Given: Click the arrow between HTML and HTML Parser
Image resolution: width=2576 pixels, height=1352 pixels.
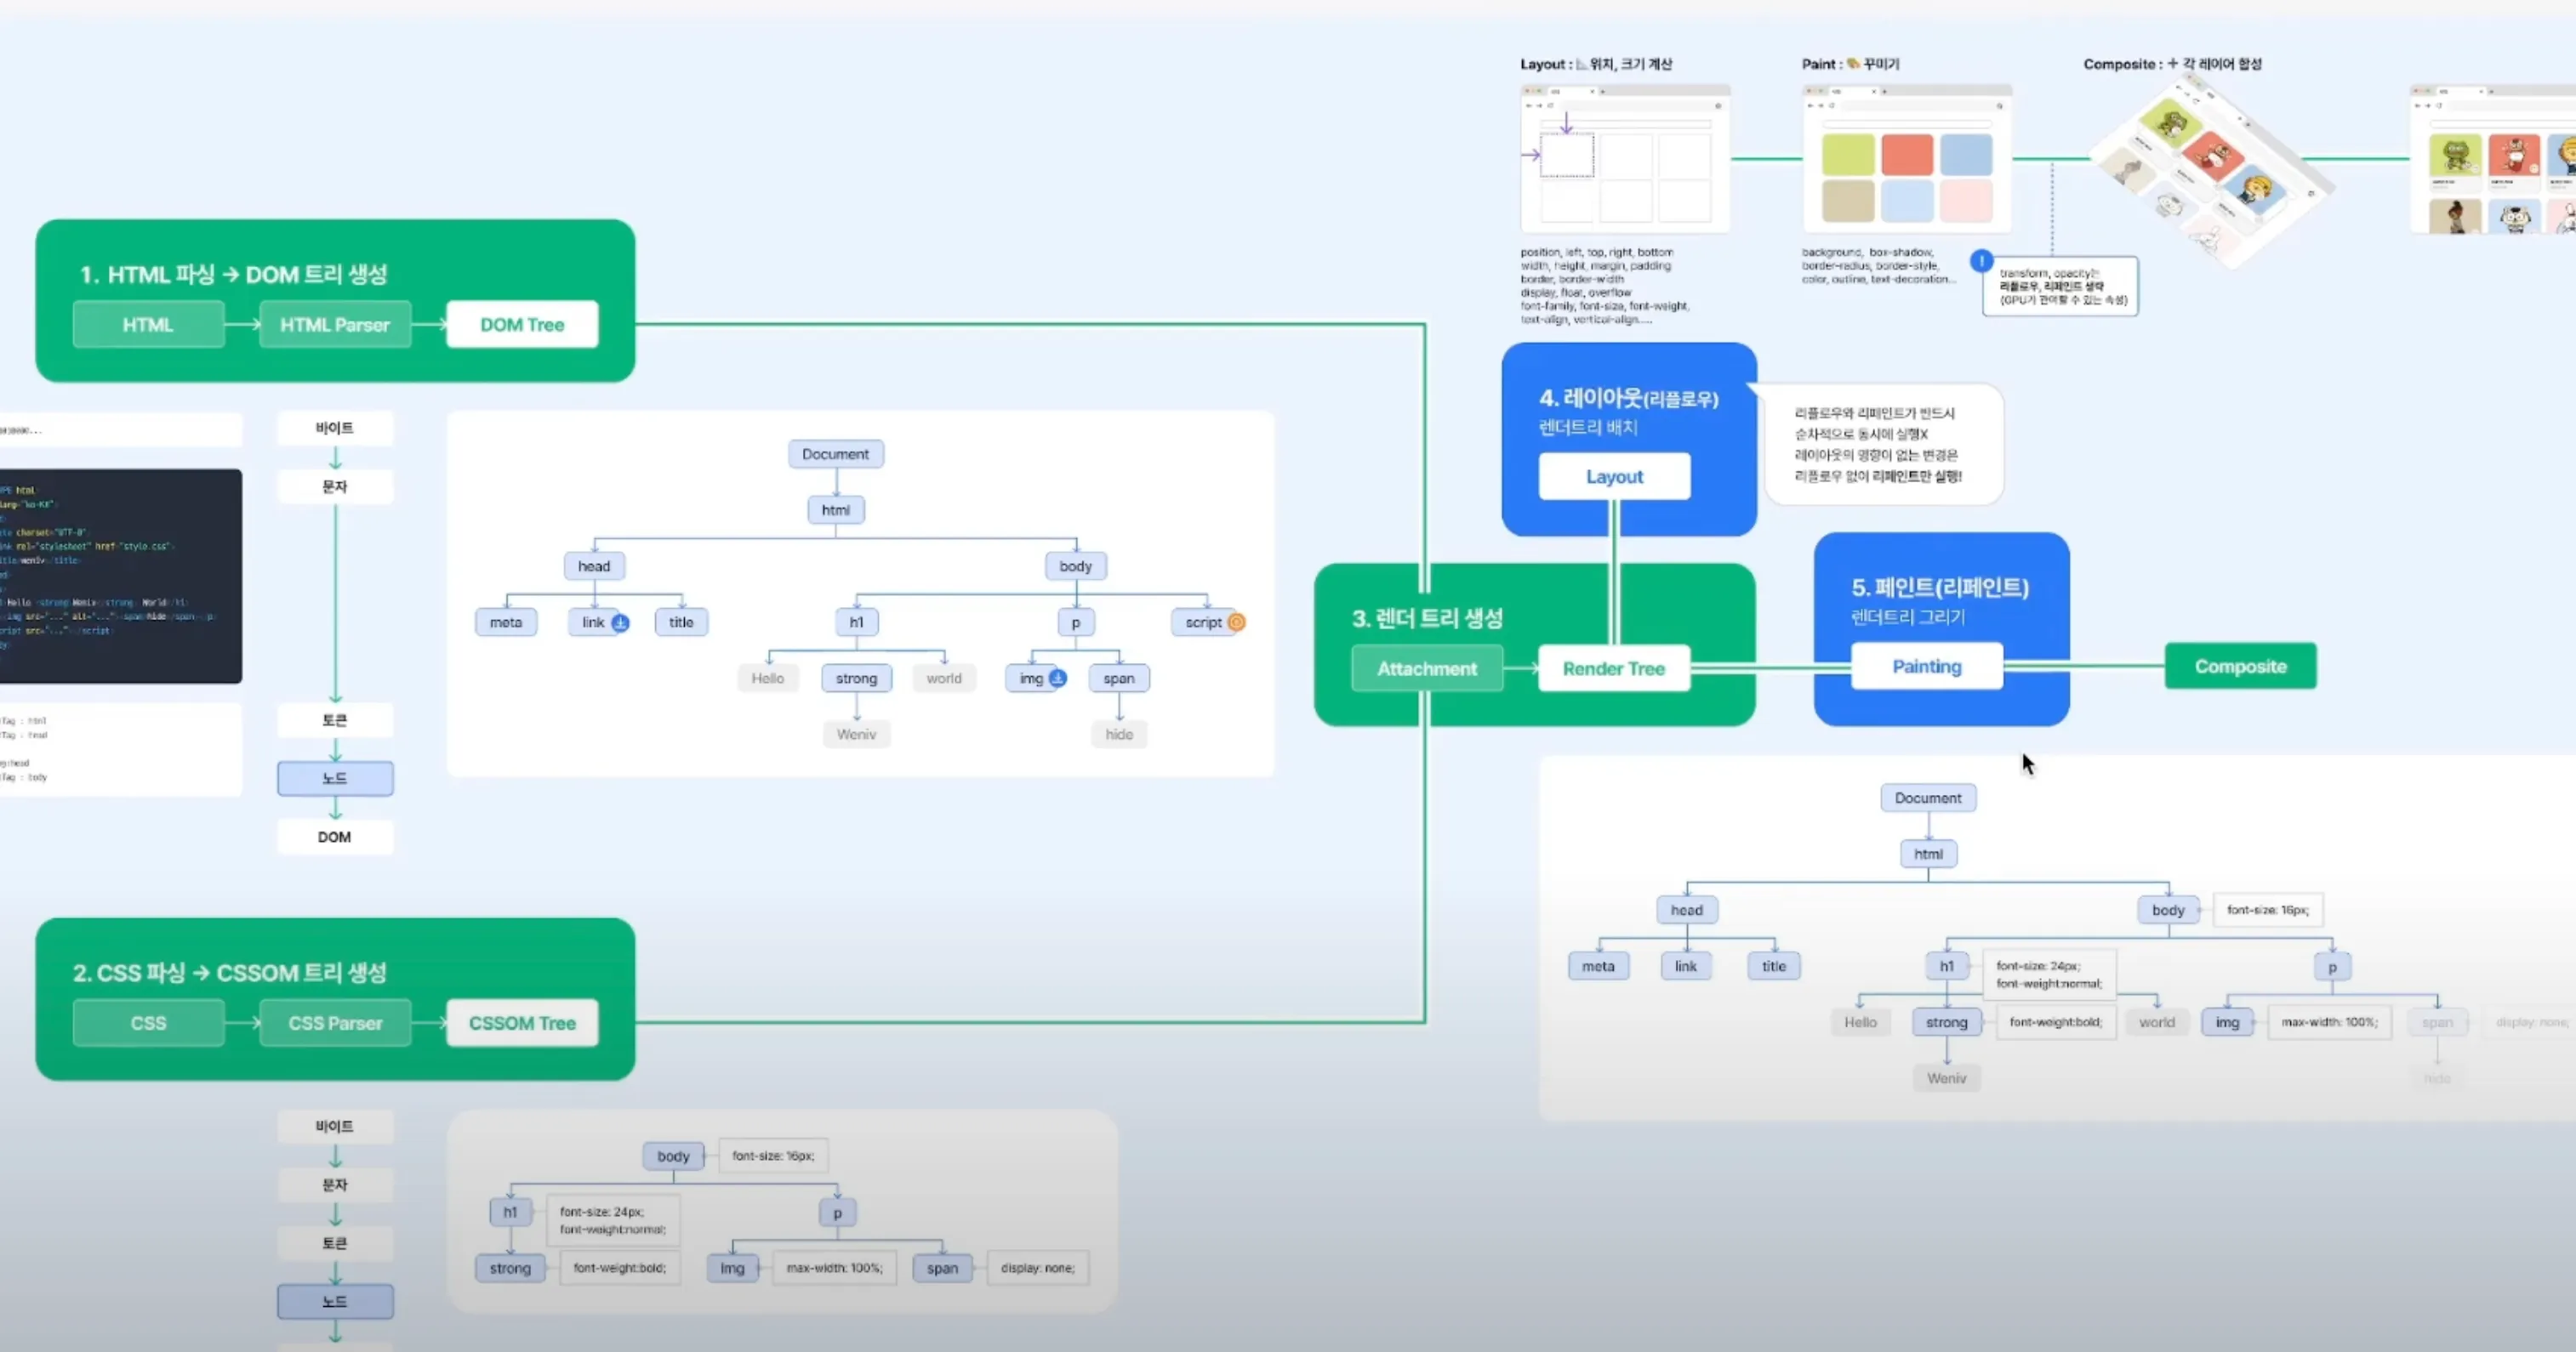Looking at the screenshot, I should pyautogui.click(x=242, y=325).
